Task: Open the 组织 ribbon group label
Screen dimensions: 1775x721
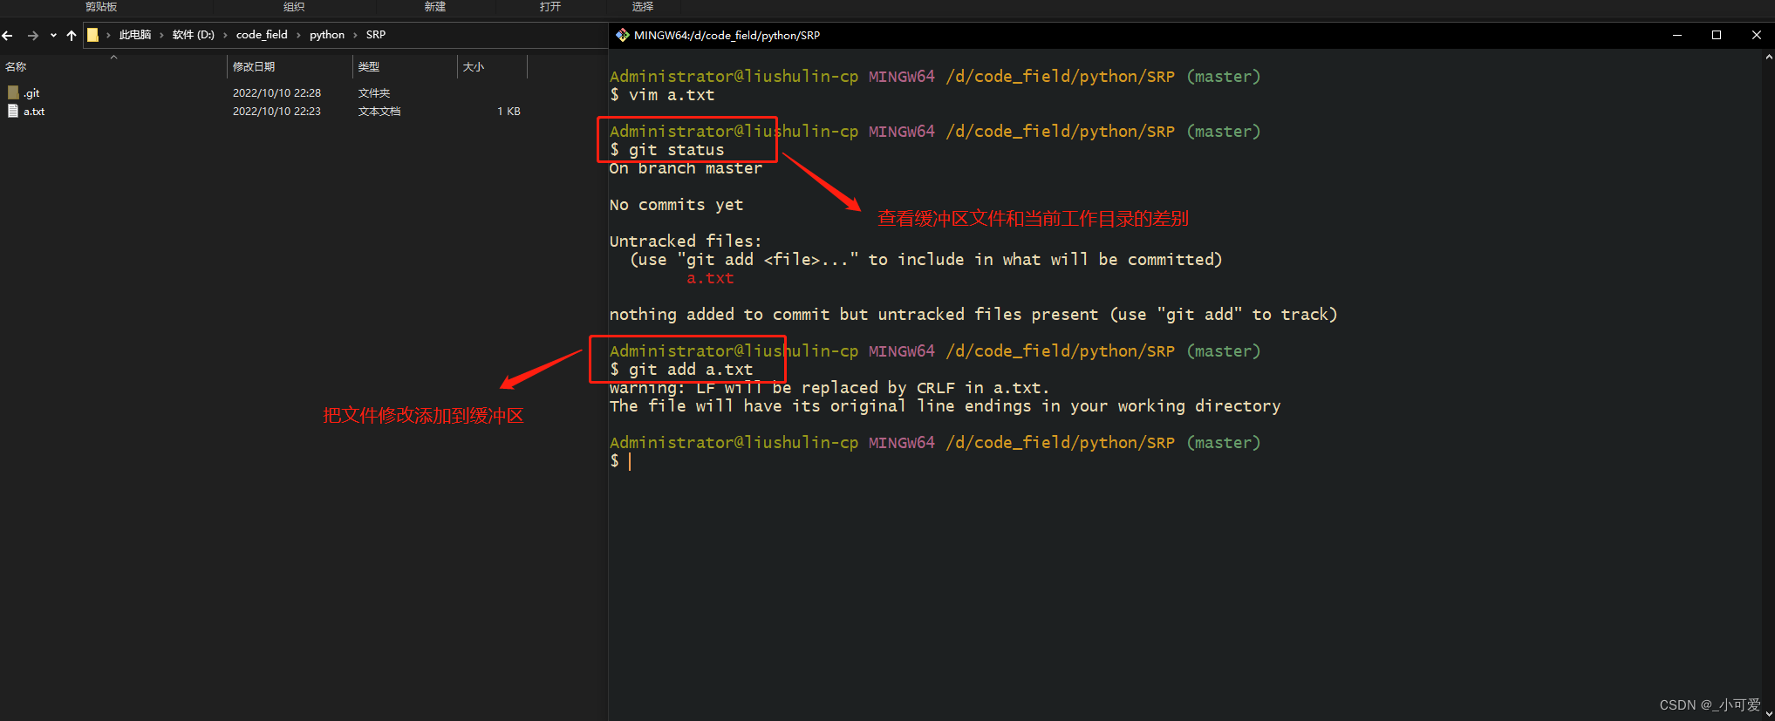Action: point(294,7)
